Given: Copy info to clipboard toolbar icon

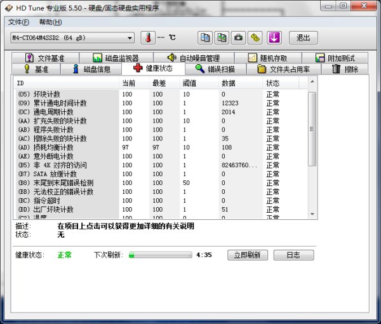Looking at the screenshot, I should (205, 37).
